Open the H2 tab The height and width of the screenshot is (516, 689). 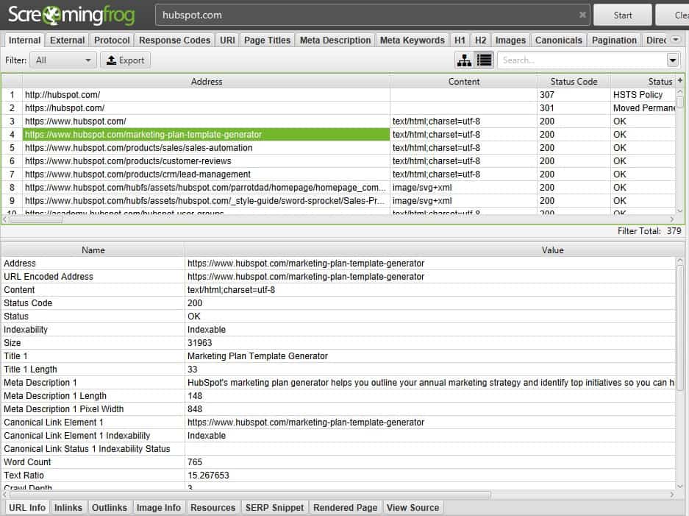(481, 40)
